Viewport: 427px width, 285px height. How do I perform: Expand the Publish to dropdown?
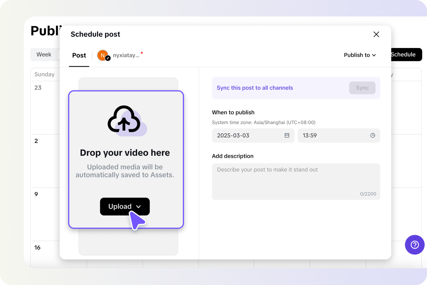click(360, 55)
